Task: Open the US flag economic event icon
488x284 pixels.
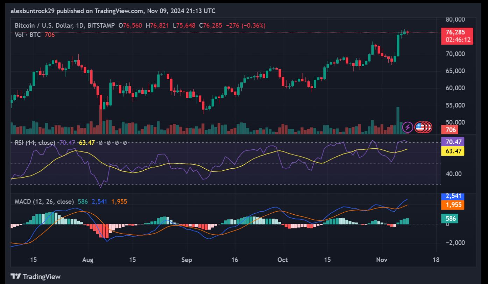Action: pyautogui.click(x=420, y=127)
